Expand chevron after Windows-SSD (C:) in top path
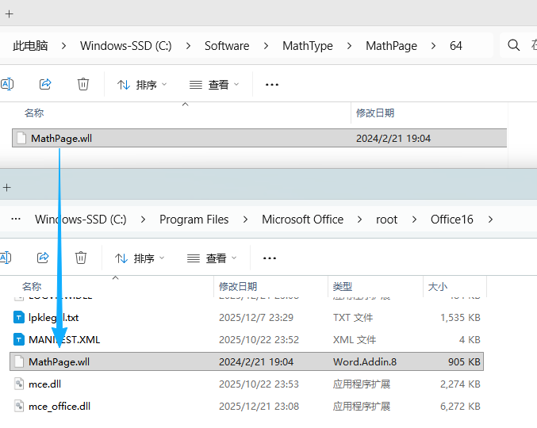537x428 pixels. coord(188,45)
